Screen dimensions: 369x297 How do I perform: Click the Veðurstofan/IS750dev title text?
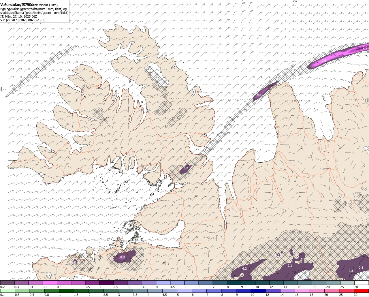pyautogui.click(x=19, y=5)
